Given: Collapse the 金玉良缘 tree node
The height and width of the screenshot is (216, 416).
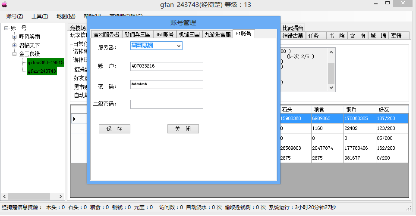Looking at the screenshot, I should (x=15, y=54).
